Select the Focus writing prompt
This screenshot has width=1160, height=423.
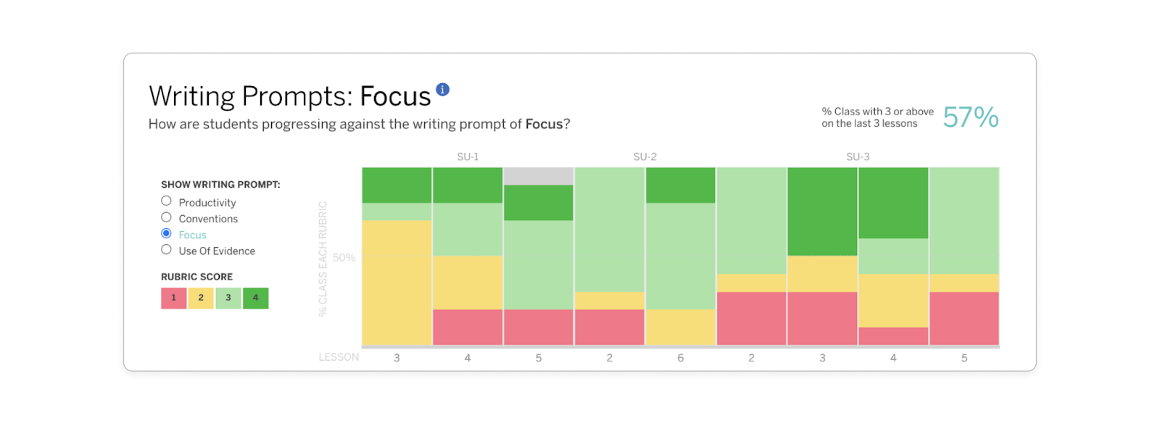(x=166, y=233)
